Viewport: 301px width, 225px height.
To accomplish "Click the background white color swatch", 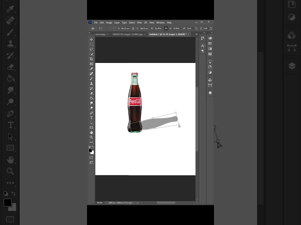I will 93,153.
